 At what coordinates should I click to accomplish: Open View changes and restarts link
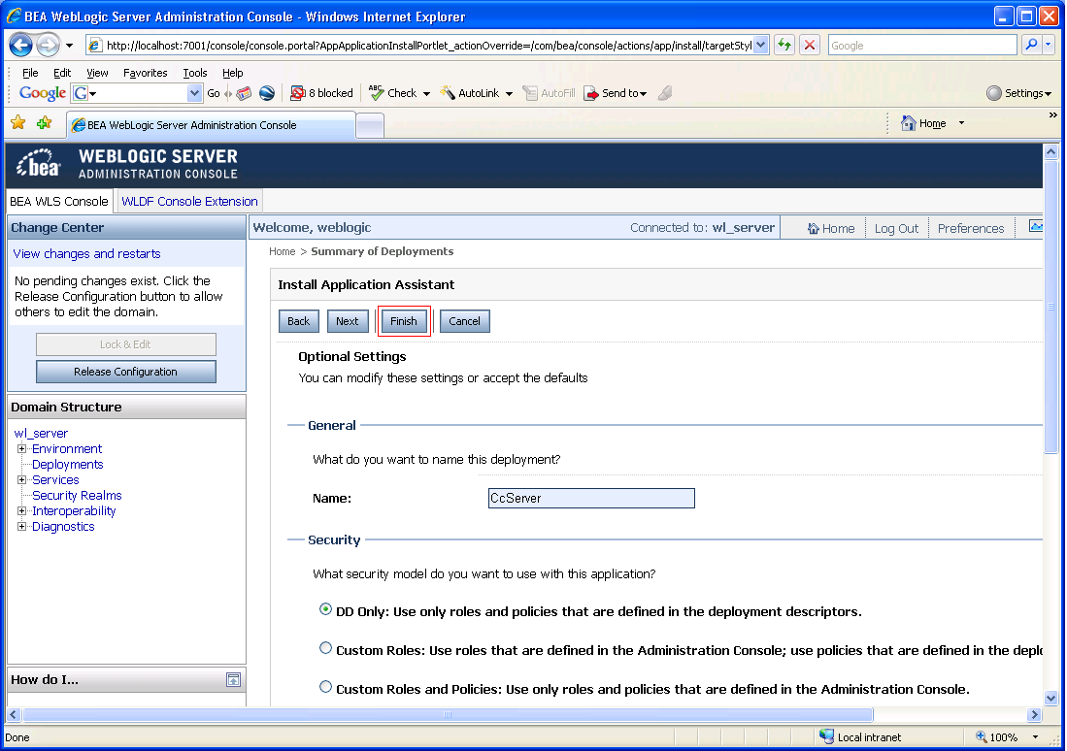click(x=87, y=254)
